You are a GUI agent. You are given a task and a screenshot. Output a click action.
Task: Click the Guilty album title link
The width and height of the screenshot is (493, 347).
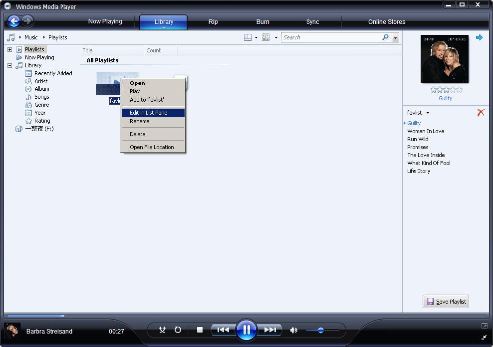445,98
